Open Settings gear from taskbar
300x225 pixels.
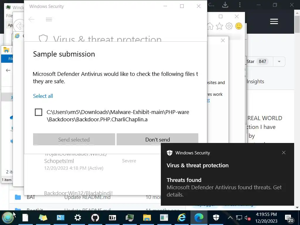(78, 218)
